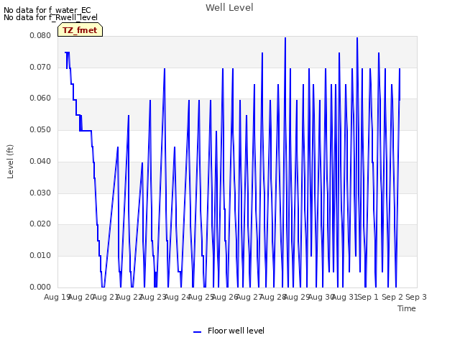Viewport: 460px width, 345px height.
Task: Click the Aug 23 x-axis date label
Action: 153,297
